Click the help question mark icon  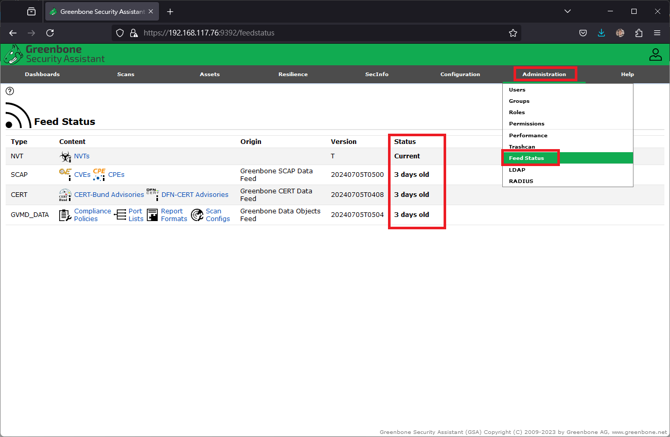click(10, 91)
